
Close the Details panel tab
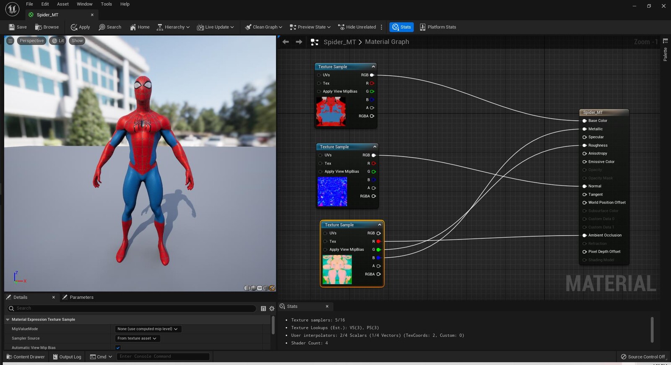point(53,297)
